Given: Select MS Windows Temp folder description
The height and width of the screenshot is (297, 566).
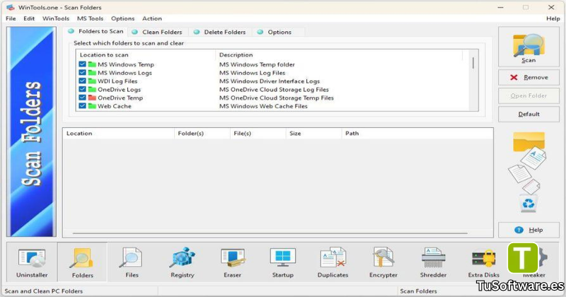Looking at the screenshot, I should [x=257, y=64].
